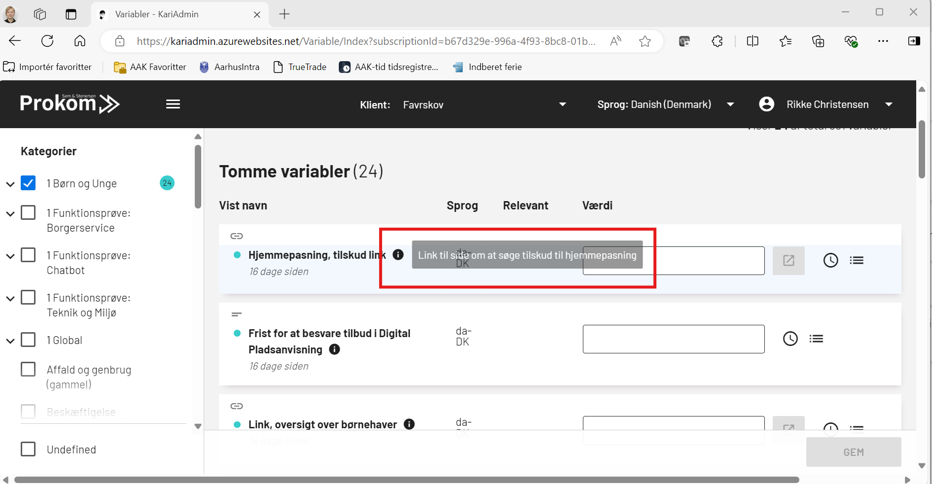Open AAK Favoritter bookmark folder

[x=150, y=67]
